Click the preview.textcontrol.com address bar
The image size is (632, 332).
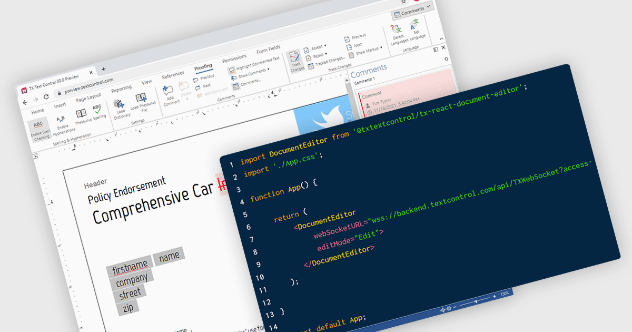(x=90, y=86)
